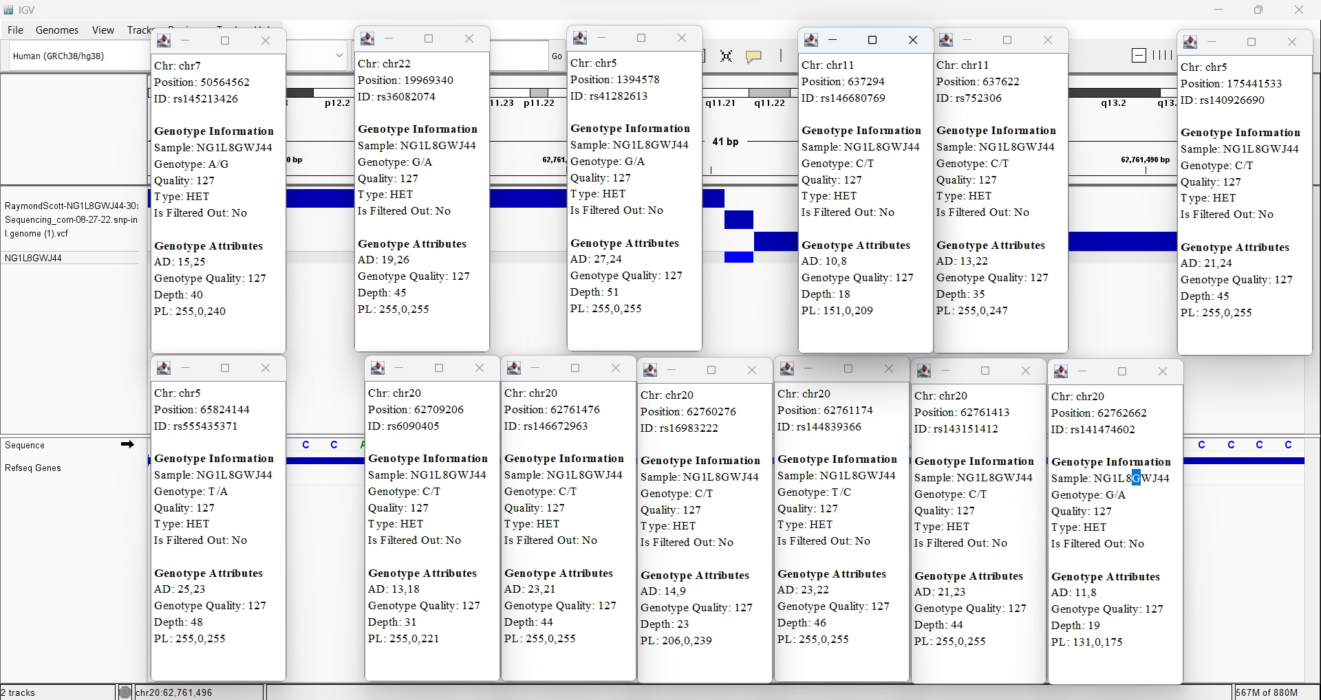
Task: Click 'PL: 151,0,209' text in chr11 popup
Action: 837,310
